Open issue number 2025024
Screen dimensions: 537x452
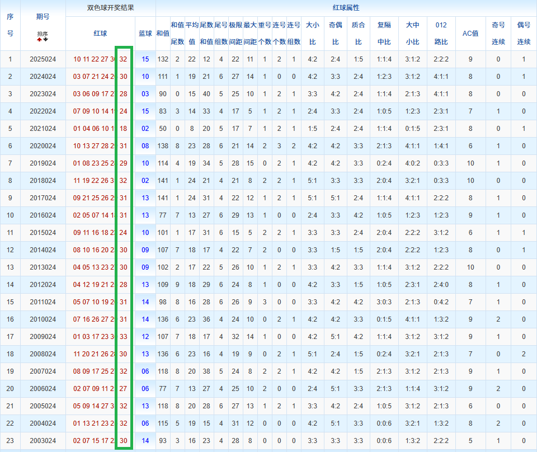click(43, 59)
